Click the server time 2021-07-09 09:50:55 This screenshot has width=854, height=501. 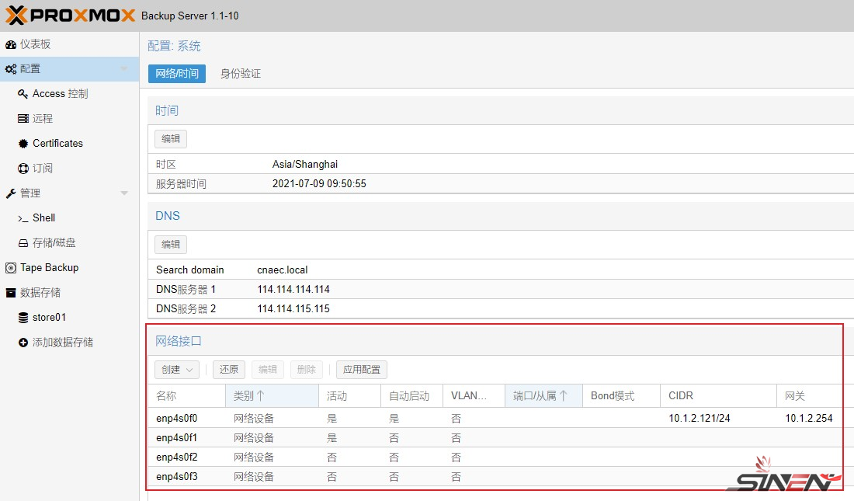point(319,184)
